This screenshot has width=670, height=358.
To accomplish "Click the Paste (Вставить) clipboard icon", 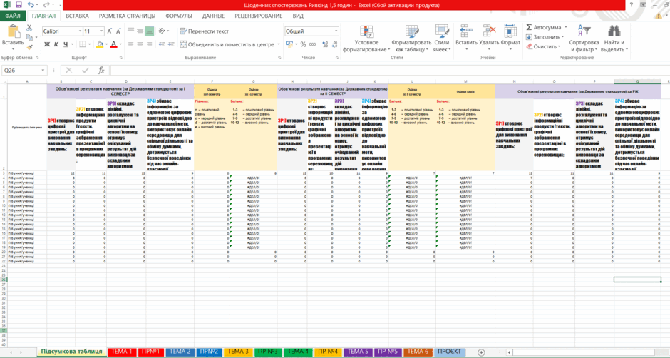I will pyautogui.click(x=13, y=32).
